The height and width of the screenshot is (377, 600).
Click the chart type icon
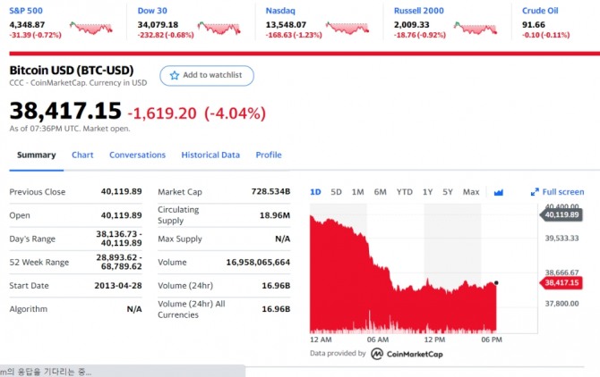click(499, 192)
